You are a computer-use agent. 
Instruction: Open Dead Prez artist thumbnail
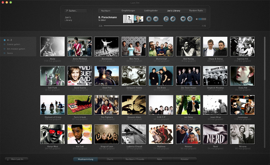(x=107, y=76)
